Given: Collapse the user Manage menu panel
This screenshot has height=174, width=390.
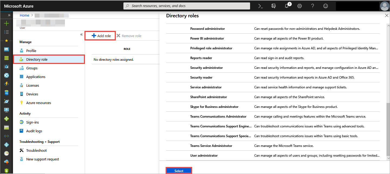Looking at the screenshot, I should (81, 34).
